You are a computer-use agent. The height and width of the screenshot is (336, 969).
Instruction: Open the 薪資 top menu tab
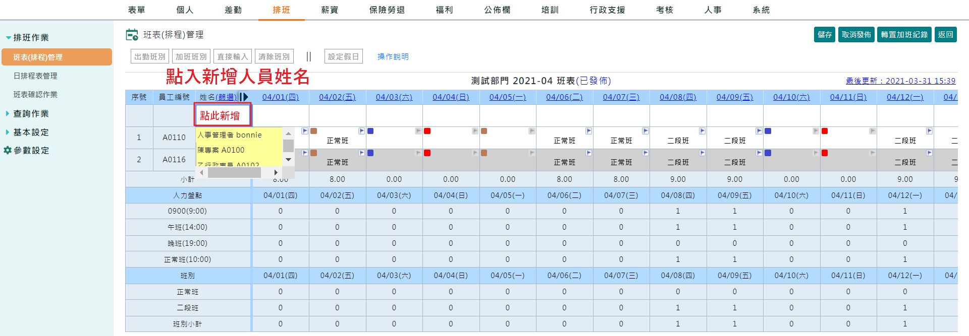click(330, 10)
